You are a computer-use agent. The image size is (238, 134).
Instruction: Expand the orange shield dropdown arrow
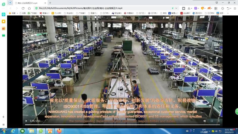click(x=205, y=9)
